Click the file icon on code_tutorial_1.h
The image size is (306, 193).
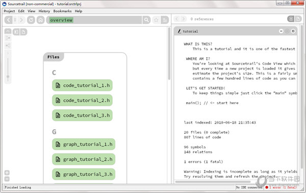[58, 85]
